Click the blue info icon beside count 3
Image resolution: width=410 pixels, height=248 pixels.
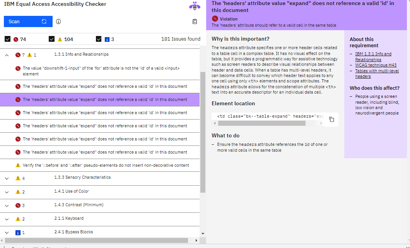(x=107, y=39)
